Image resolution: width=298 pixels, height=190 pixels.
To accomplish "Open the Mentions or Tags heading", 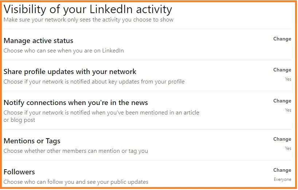I will pyautogui.click(x=32, y=141).
